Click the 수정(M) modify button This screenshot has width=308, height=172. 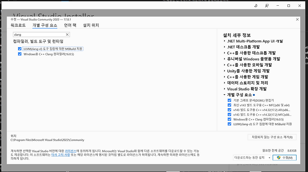coord(285,158)
